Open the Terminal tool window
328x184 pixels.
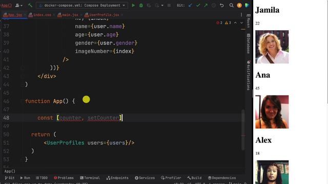coord(90,178)
